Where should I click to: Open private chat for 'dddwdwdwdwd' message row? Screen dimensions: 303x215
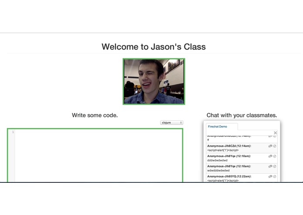(x=270, y=156)
